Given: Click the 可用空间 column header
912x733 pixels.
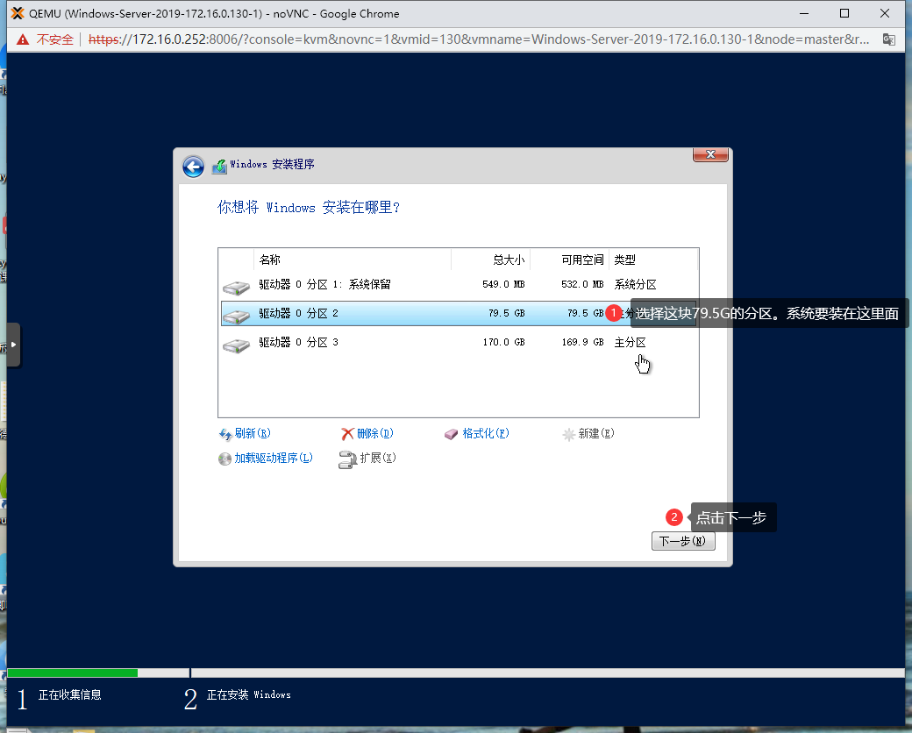Looking at the screenshot, I should pyautogui.click(x=569, y=260).
